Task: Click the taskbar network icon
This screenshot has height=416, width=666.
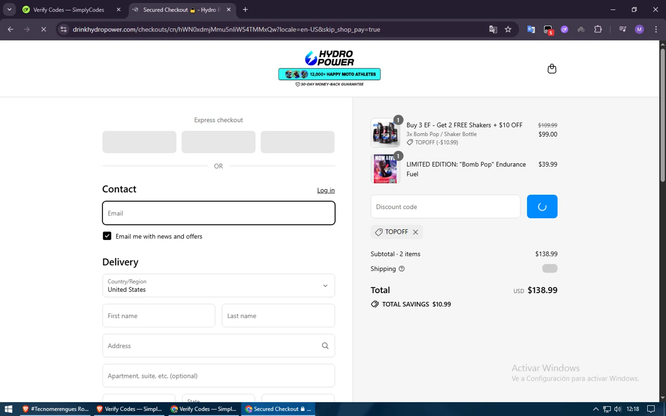Action: (x=607, y=409)
